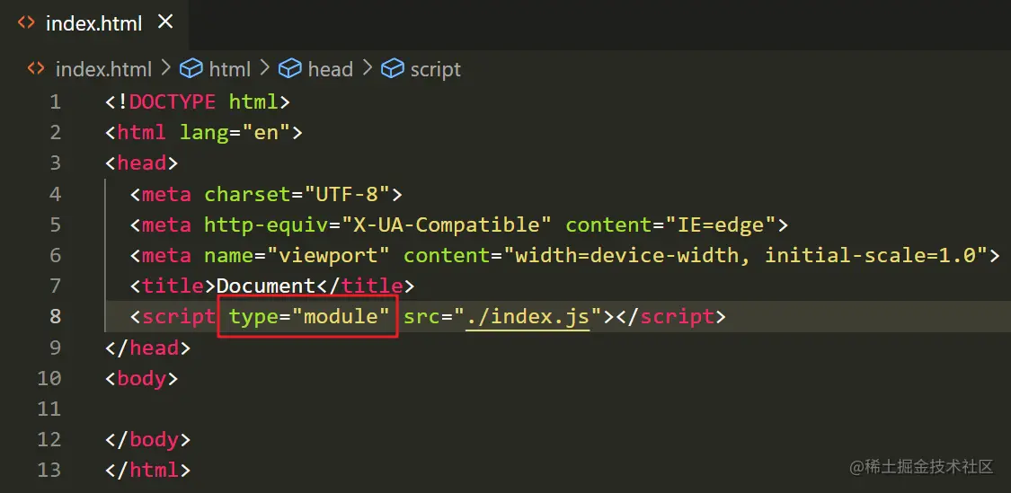Click the html breadcrumb item
Image resolution: width=1011 pixels, height=493 pixels.
229,69
